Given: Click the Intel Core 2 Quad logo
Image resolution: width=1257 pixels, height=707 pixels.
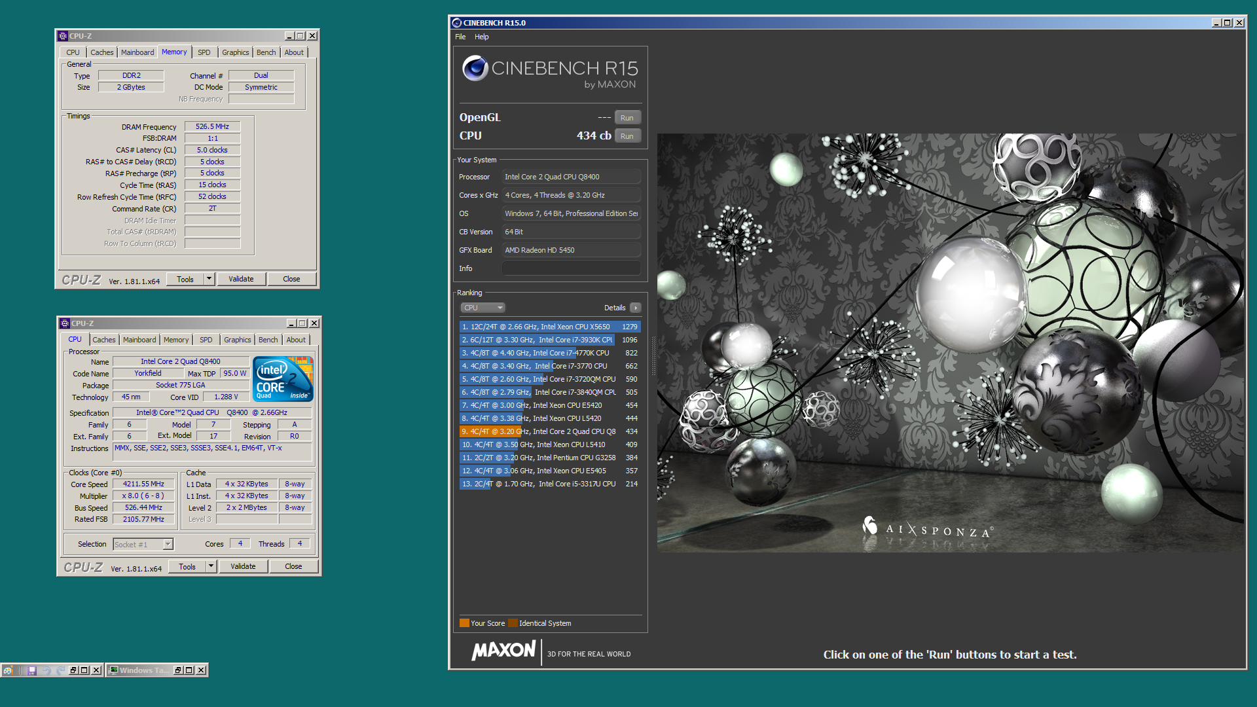Looking at the screenshot, I should pyautogui.click(x=283, y=379).
